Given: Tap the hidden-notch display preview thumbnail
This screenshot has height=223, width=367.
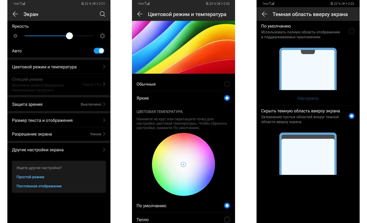Looking at the screenshot, I should tap(308, 154).
